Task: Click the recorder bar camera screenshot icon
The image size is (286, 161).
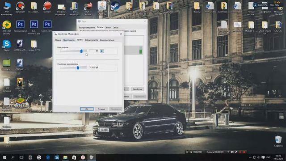Action: [232, 152]
